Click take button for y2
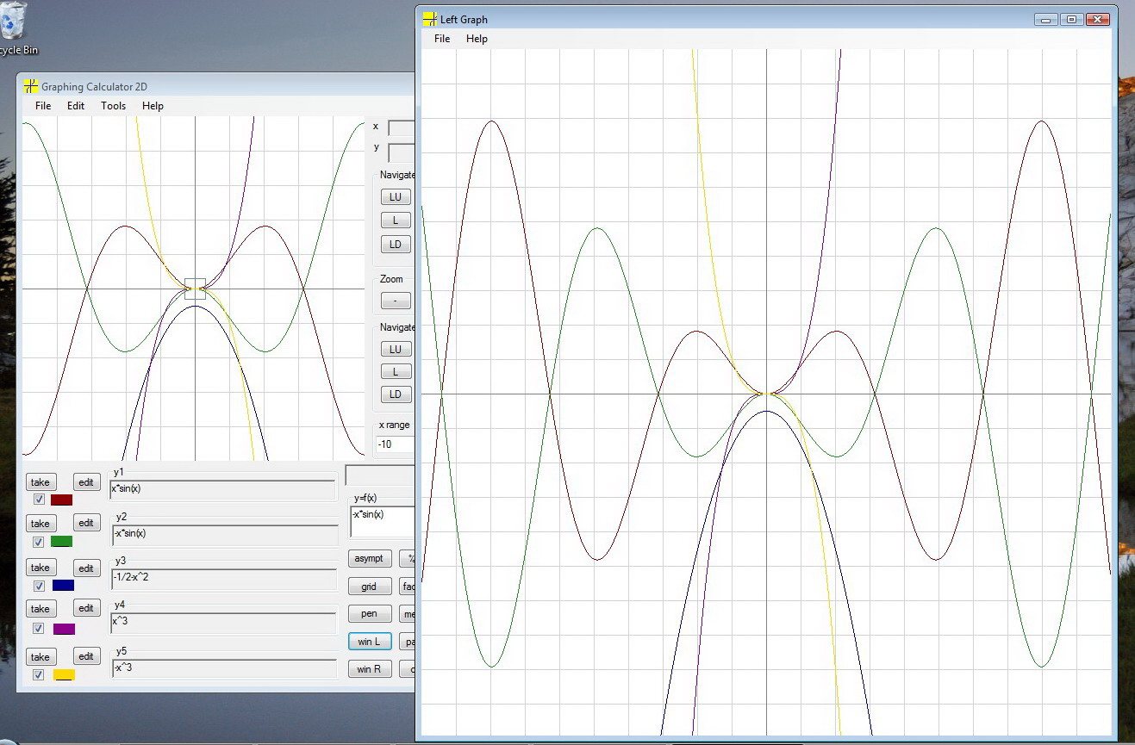This screenshot has height=745, width=1135. 40,524
